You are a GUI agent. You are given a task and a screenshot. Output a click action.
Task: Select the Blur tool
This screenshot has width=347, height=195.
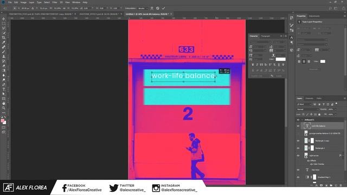[4, 75]
